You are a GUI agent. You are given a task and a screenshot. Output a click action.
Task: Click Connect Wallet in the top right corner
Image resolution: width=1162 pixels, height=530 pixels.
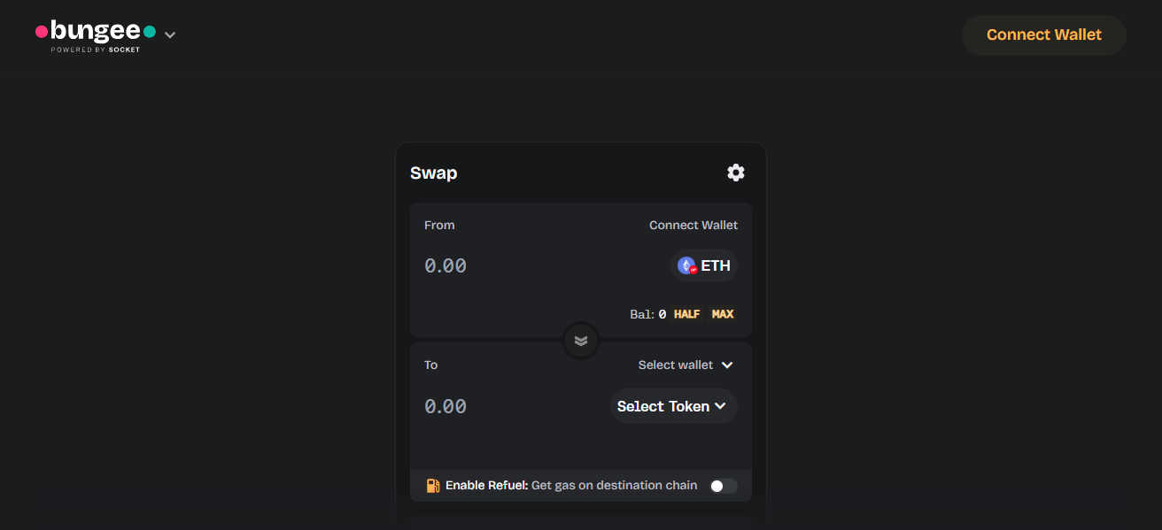(x=1043, y=35)
